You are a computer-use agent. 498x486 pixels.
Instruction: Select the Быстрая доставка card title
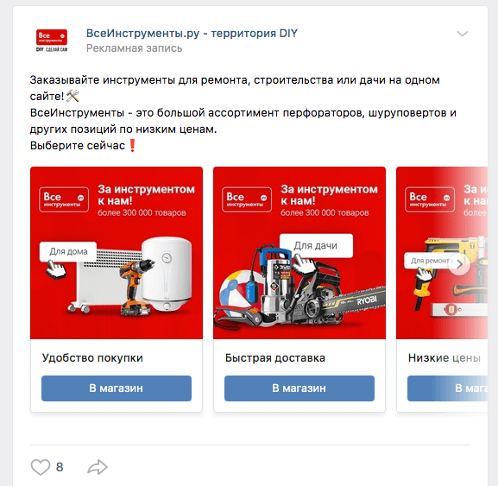tap(275, 358)
